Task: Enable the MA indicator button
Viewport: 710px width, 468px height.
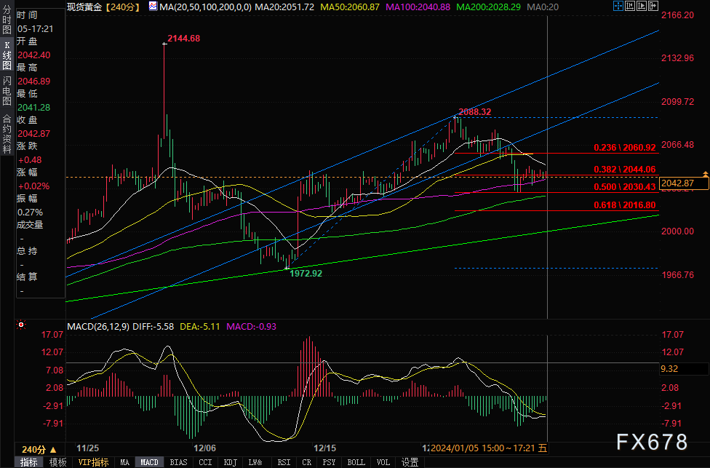Action: [124, 462]
